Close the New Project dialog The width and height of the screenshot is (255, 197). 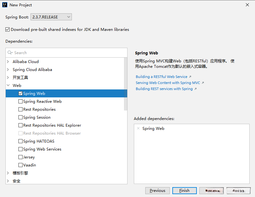(x=247, y=5)
